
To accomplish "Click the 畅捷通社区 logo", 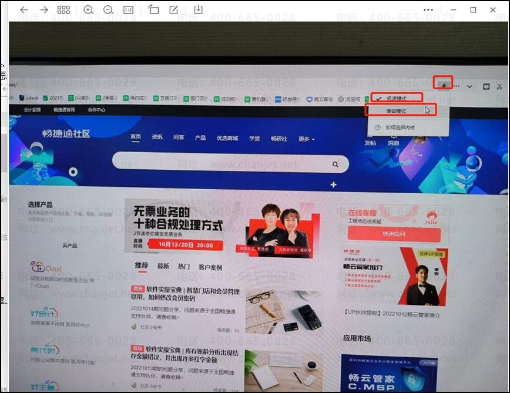I will pos(66,133).
